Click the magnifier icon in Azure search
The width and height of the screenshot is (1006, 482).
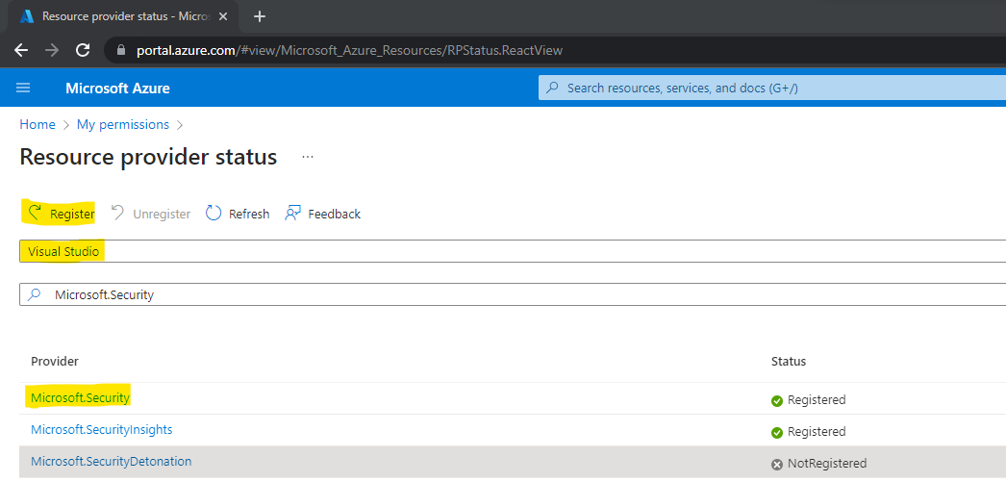(552, 88)
